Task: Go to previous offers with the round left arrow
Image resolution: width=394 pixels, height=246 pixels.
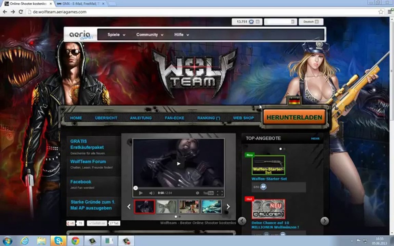Action: (242, 221)
